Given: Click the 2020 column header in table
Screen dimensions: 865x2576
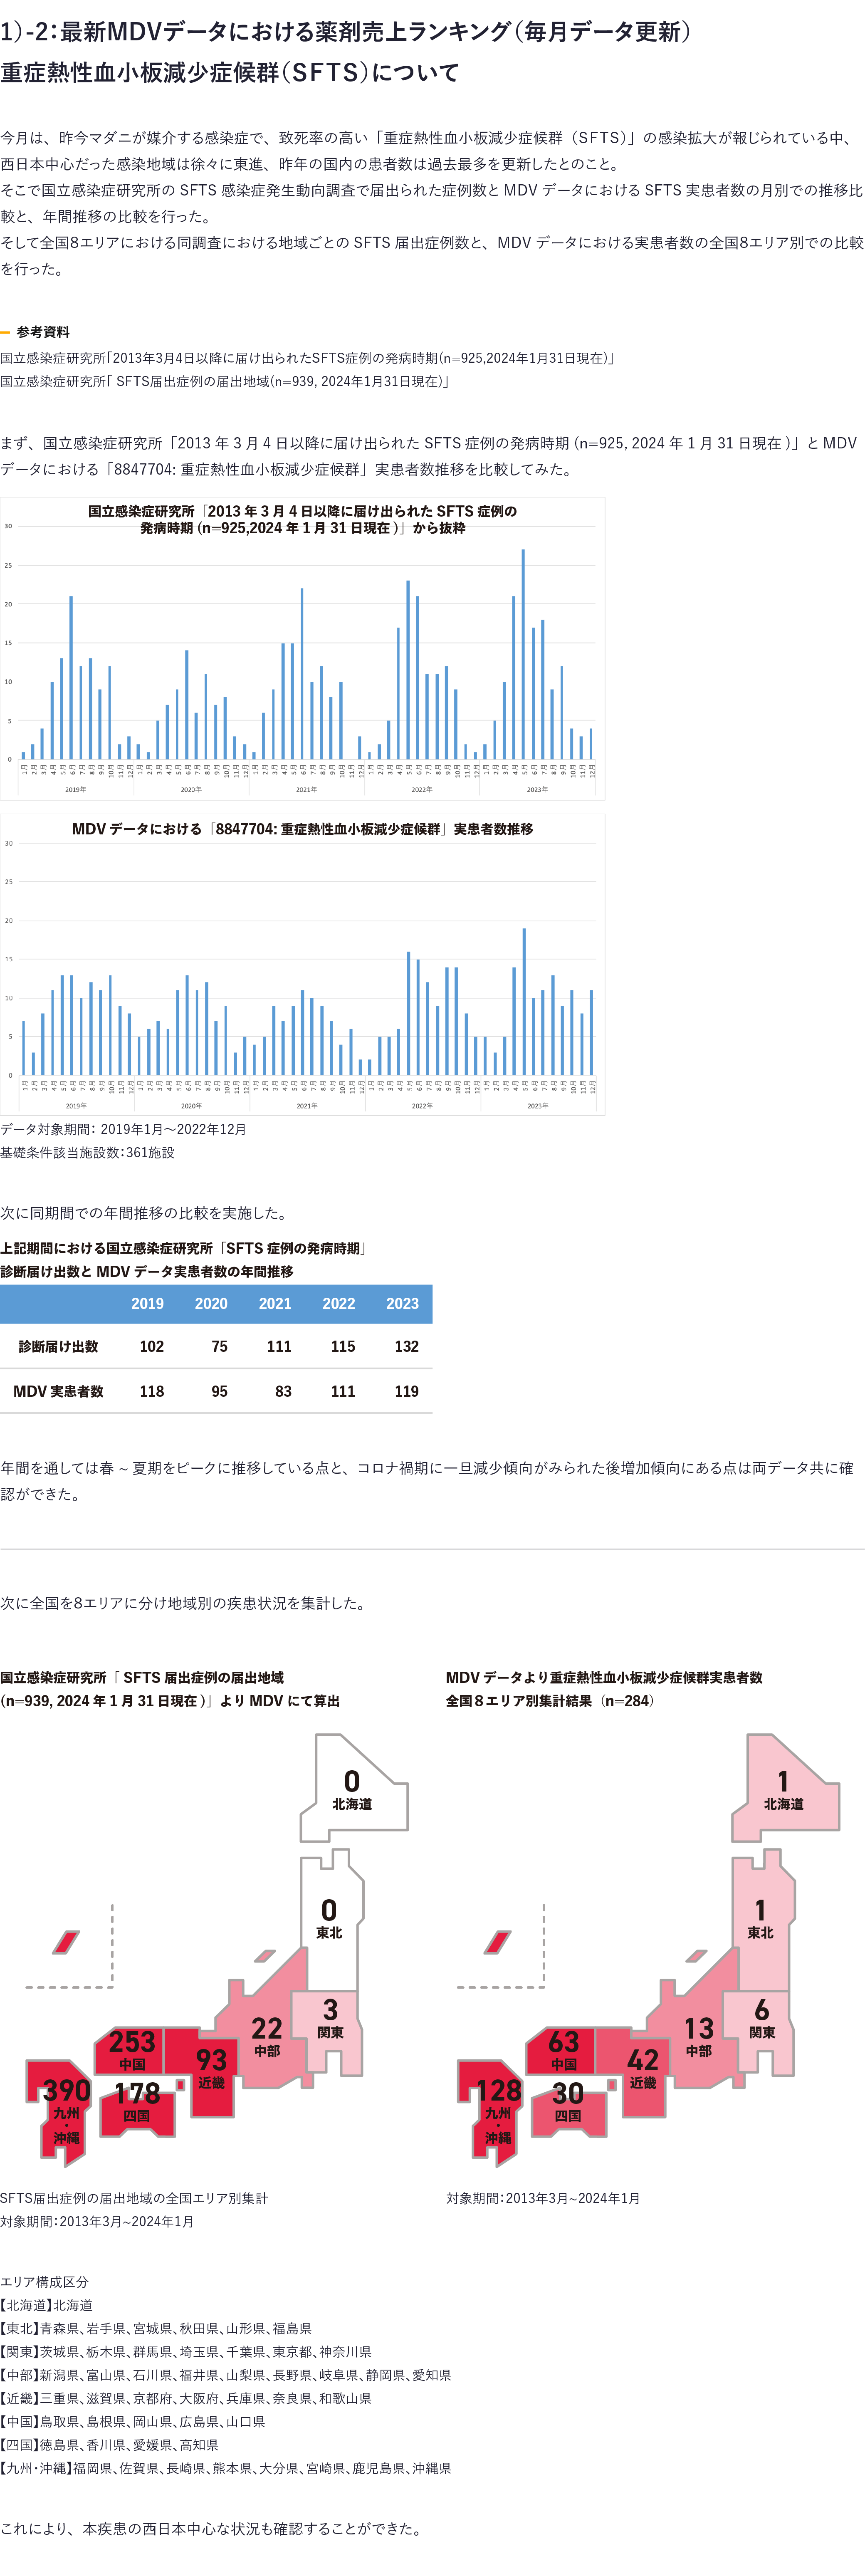Looking at the screenshot, I should pos(211,1304).
